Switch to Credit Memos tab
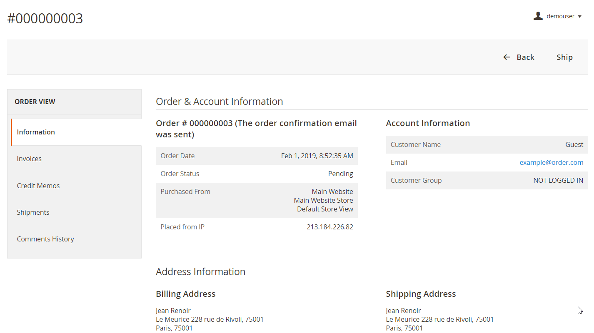Image resolution: width=594 pixels, height=333 pixels. tap(38, 186)
